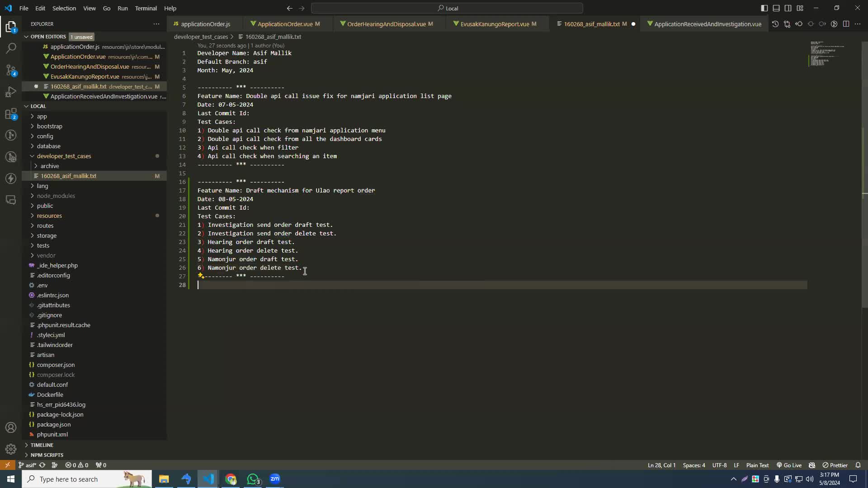
Task: Collapse the OPEN EDITORS section
Action: click(x=48, y=37)
